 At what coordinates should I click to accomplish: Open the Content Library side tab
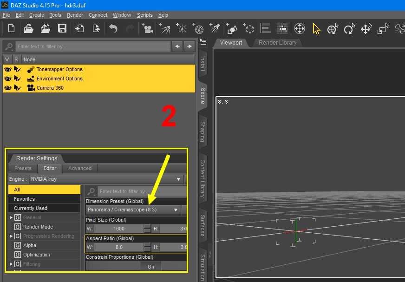(203, 178)
